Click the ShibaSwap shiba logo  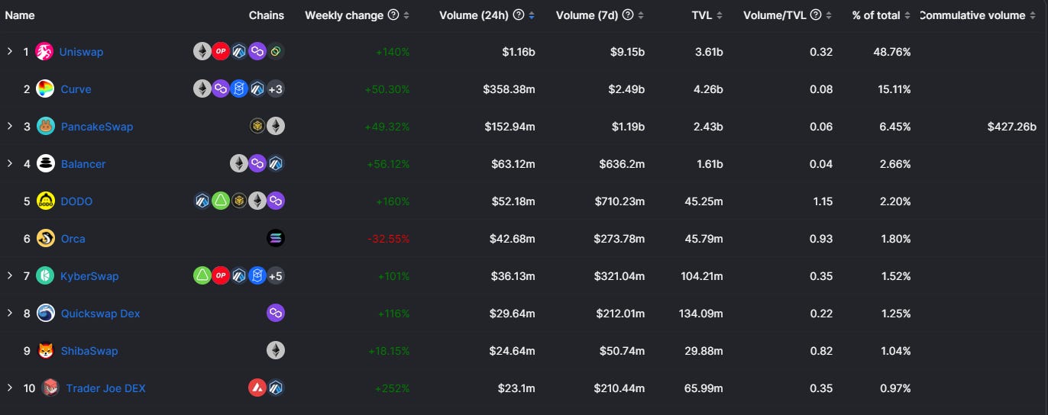click(46, 351)
